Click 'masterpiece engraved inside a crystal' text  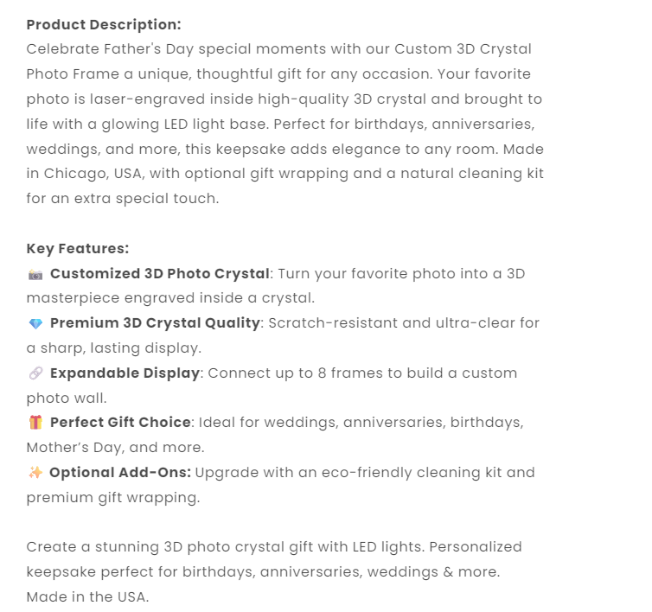point(170,298)
